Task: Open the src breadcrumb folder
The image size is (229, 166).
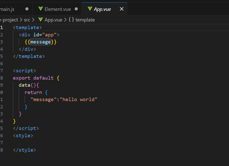Action: (27, 20)
